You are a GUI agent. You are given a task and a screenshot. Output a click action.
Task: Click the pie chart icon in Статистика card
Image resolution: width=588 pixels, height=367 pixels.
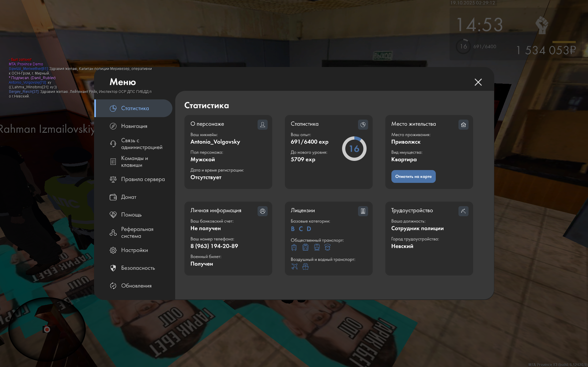pyautogui.click(x=363, y=124)
